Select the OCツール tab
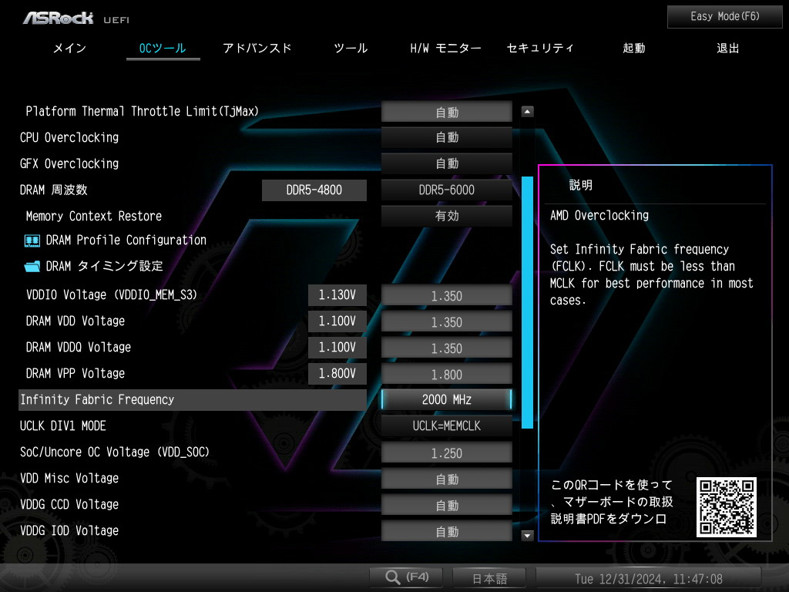Viewport: 789px width, 592px height. click(x=163, y=49)
